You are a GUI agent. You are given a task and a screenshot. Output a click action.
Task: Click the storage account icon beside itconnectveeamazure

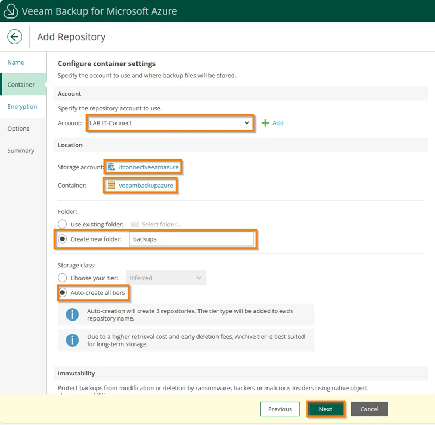pos(111,167)
